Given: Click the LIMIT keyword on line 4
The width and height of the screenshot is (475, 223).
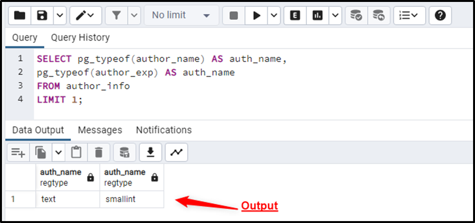Looking at the screenshot, I should point(51,100).
